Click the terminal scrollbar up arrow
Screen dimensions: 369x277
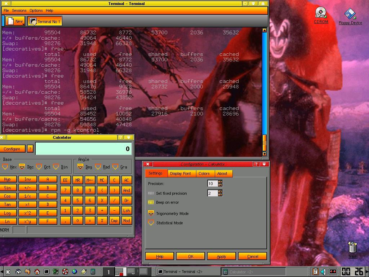pos(264,30)
